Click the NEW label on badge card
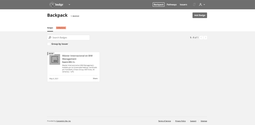The width and height of the screenshot is (255, 125). 51,54
